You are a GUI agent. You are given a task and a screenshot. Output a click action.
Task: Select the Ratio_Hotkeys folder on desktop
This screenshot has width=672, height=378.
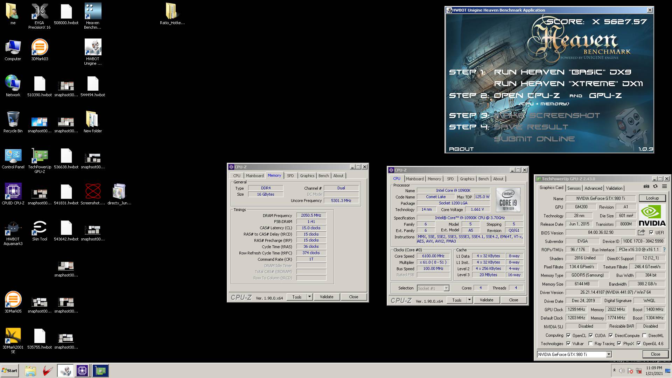pyautogui.click(x=172, y=14)
